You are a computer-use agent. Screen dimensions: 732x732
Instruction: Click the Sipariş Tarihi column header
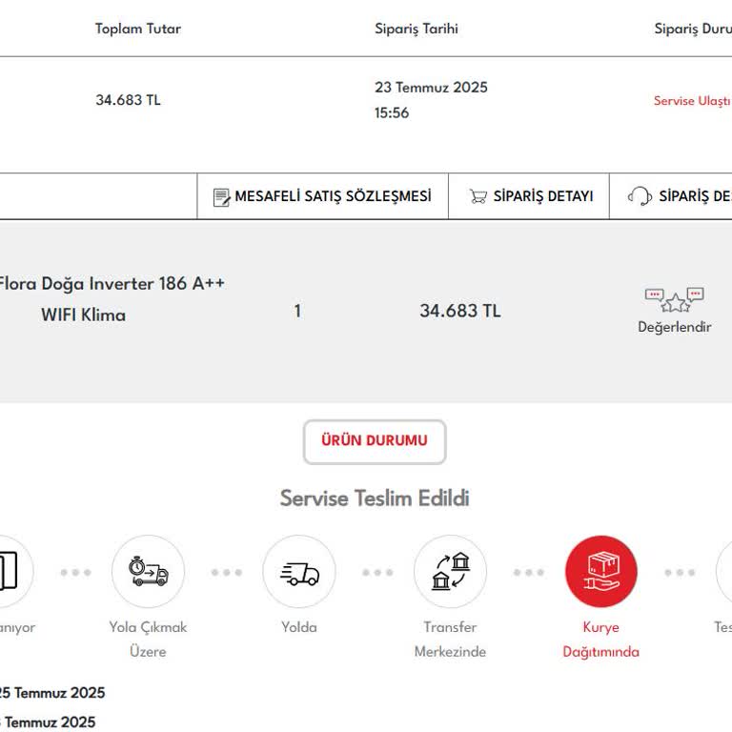pyautogui.click(x=416, y=29)
